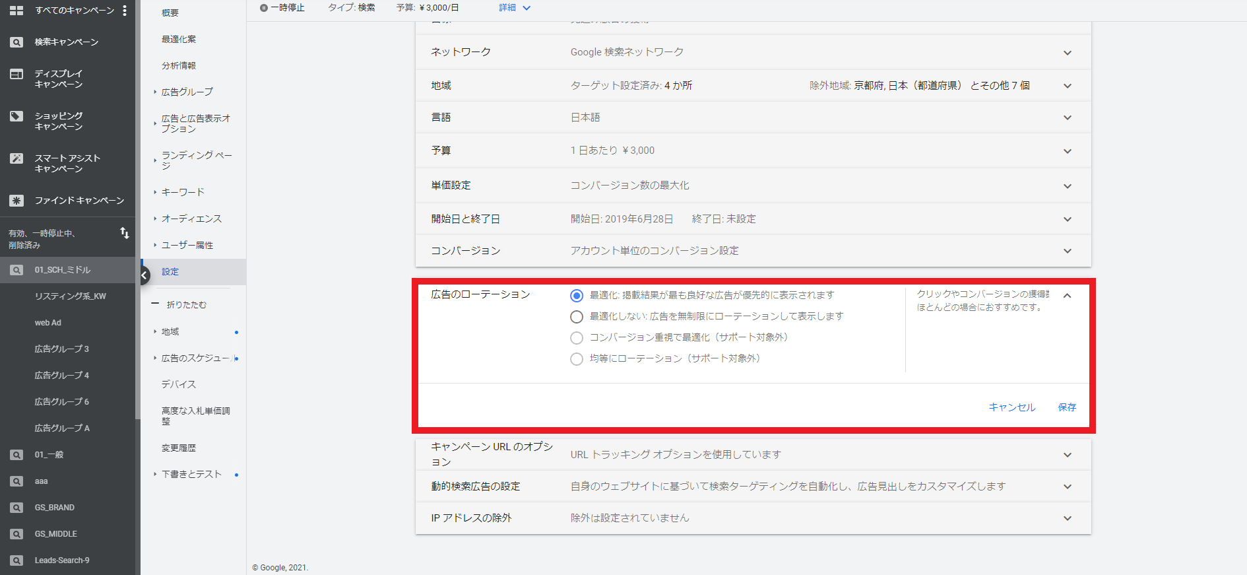Click the search icon beside GS_BRAND
Viewport: 1247px width, 575px height.
[x=16, y=508]
